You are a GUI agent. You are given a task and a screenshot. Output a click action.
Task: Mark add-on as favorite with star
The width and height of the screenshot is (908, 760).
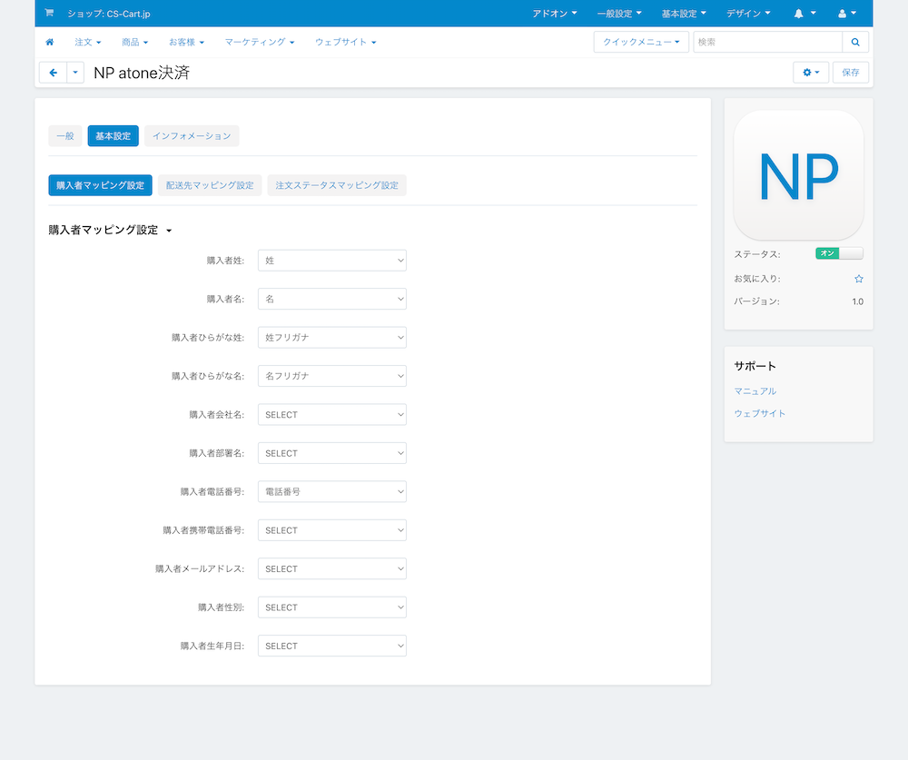tap(859, 279)
